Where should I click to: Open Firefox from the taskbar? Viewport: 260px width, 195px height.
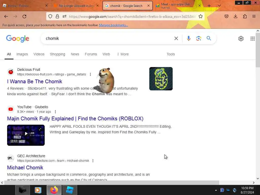[x=54, y=190]
